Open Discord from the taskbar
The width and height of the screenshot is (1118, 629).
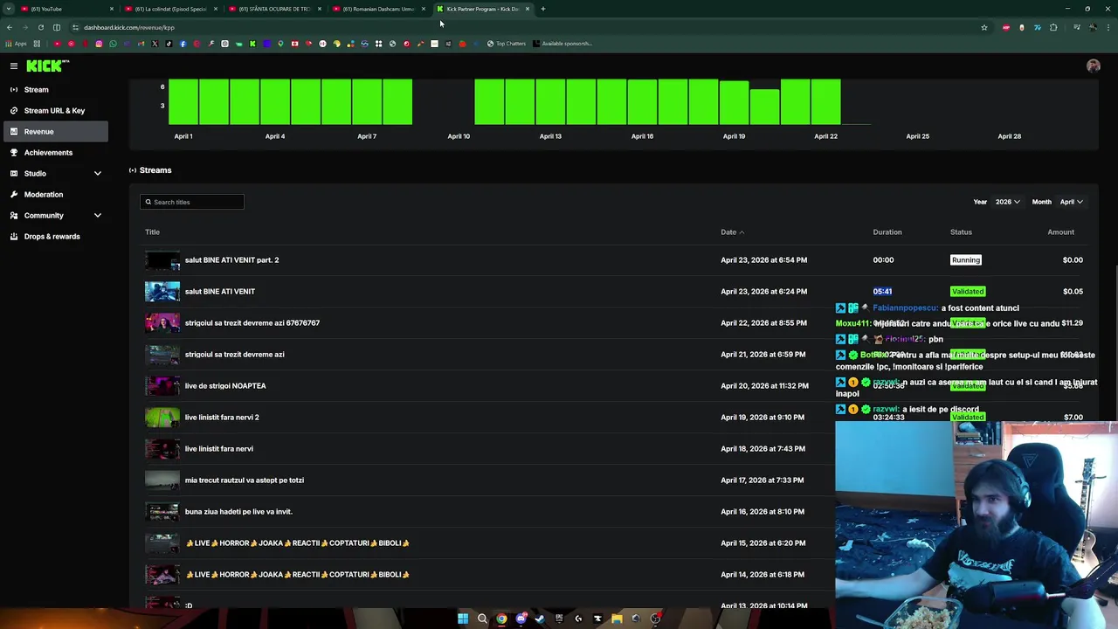coord(521,619)
